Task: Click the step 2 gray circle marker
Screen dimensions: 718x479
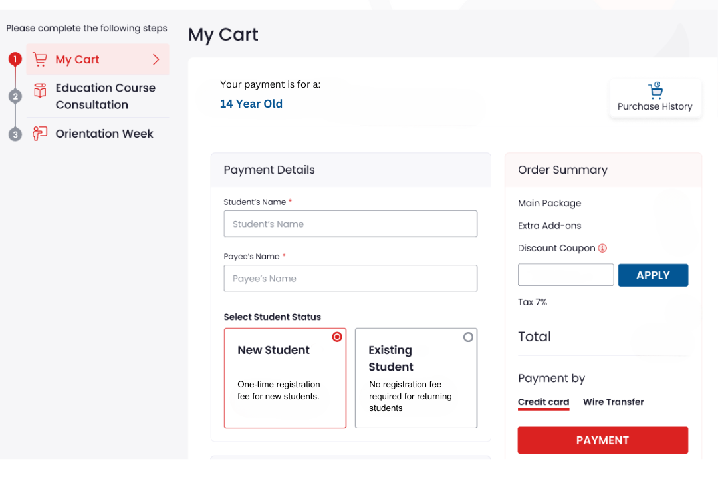Action: click(x=15, y=96)
